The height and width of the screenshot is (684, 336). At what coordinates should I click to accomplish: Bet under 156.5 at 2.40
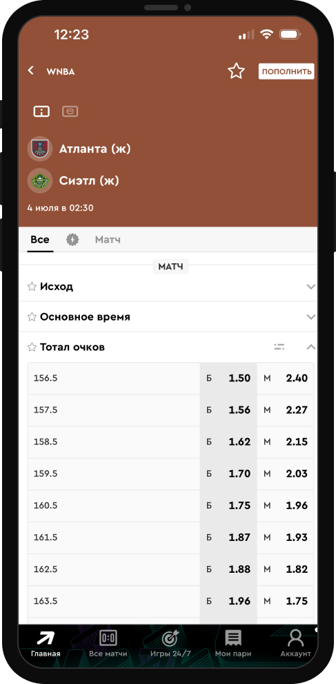point(286,378)
